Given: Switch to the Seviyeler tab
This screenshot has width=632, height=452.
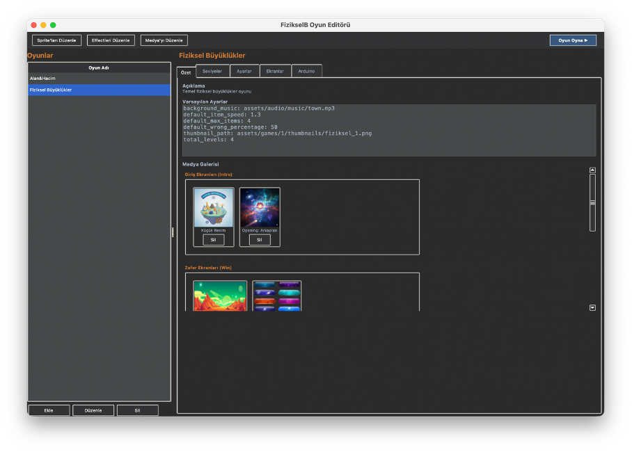Looking at the screenshot, I should 212,70.
